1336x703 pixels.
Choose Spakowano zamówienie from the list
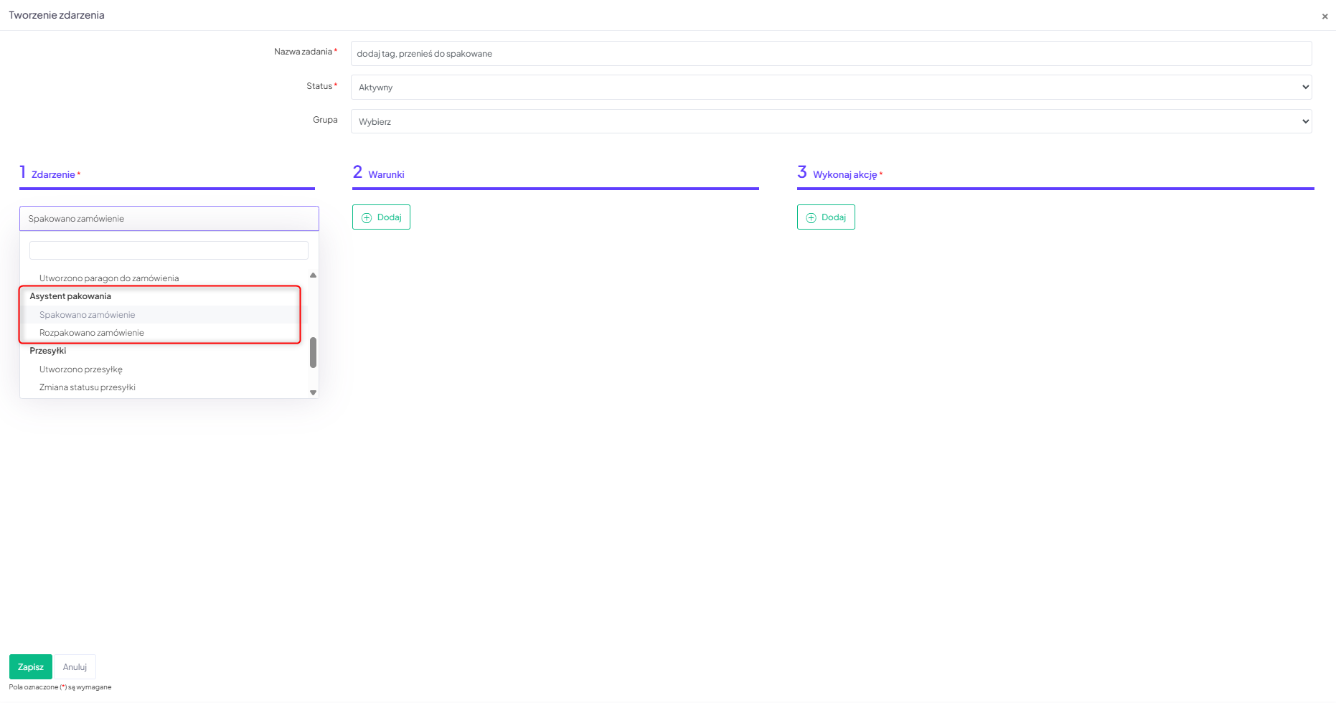pos(88,315)
